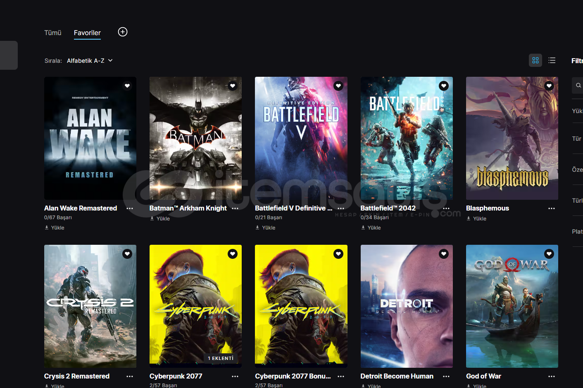Select the Favoriler tab
The height and width of the screenshot is (388, 583).
click(x=87, y=33)
